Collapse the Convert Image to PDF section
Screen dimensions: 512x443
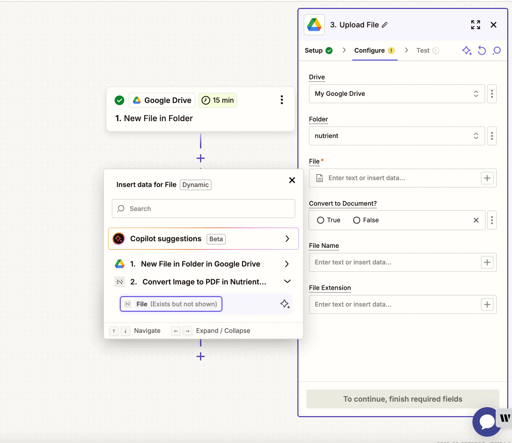287,282
